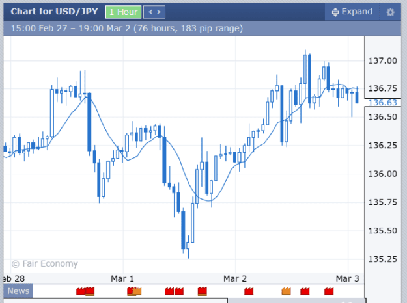Click the Mar 1 date axis label
This screenshot has width=407, height=303.
click(122, 279)
